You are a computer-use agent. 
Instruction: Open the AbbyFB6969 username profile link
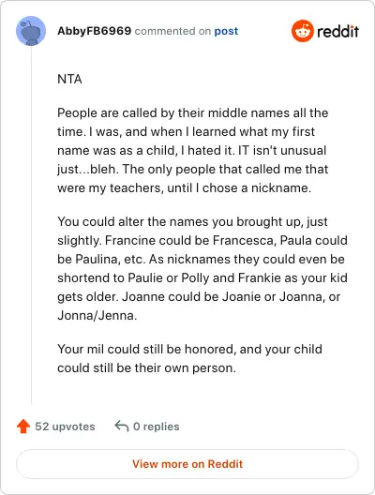pyautogui.click(x=94, y=31)
